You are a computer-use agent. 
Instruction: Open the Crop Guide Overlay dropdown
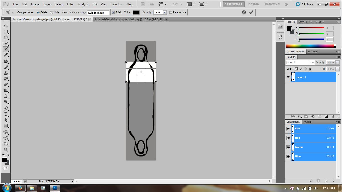coord(98,12)
